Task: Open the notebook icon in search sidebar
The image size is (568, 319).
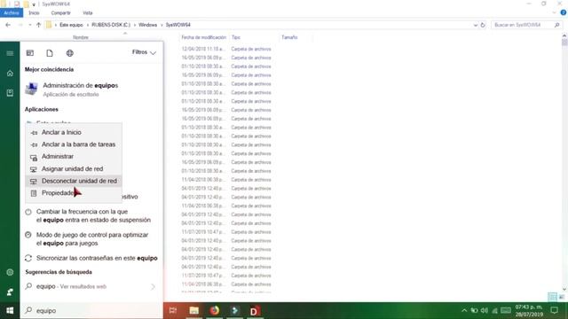Action: (10, 93)
